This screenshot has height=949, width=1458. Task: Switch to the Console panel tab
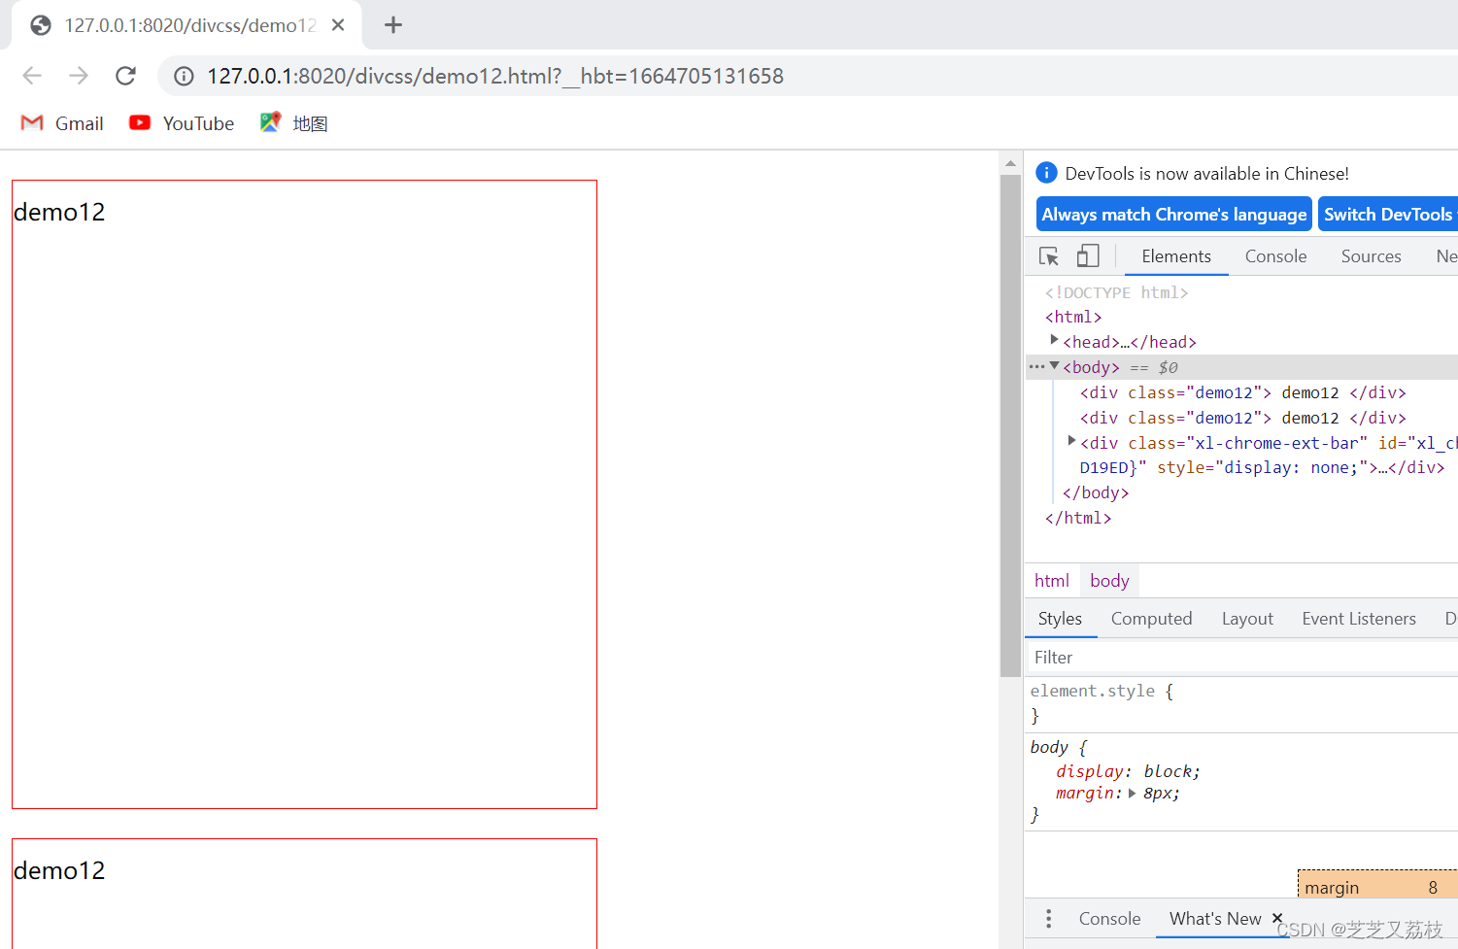1275,256
